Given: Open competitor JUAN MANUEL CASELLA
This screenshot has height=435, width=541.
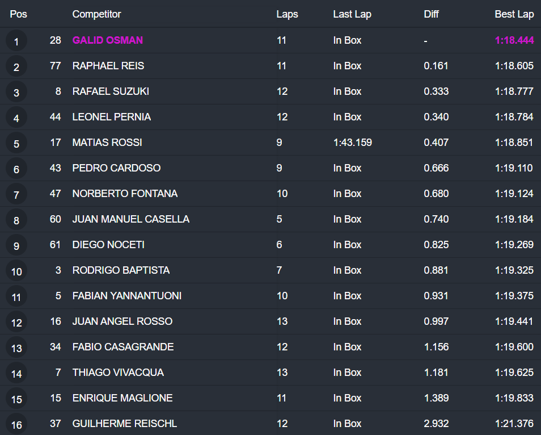Looking at the screenshot, I should pos(130,219).
